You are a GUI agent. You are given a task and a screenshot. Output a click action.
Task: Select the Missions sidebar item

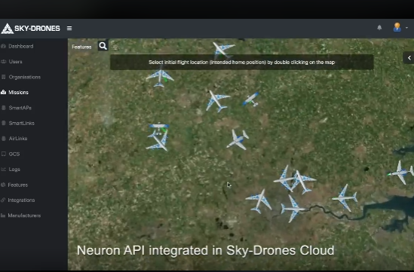pos(18,93)
